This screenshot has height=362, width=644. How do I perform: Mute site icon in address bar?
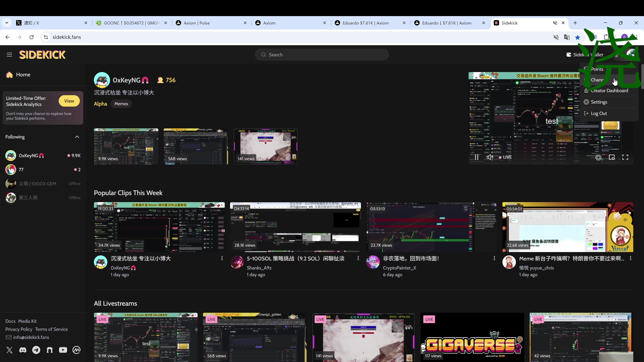[556, 37]
